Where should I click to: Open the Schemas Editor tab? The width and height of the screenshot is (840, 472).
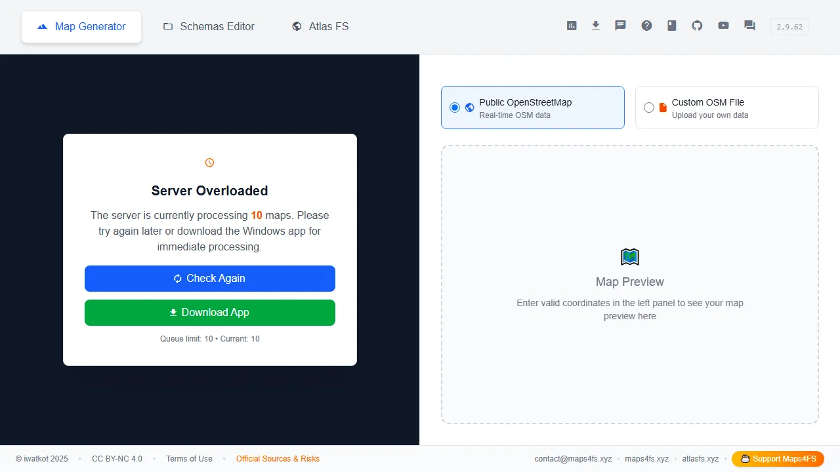(209, 27)
